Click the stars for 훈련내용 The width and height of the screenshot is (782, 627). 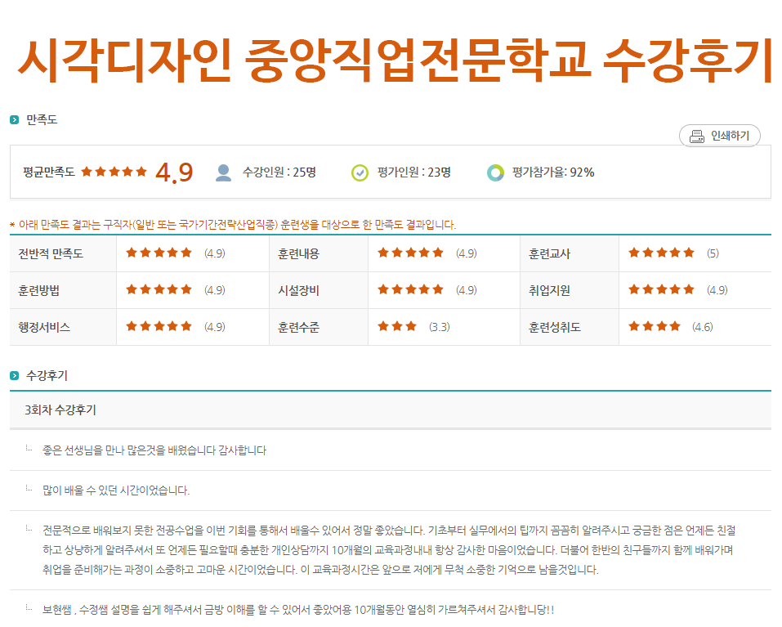pos(410,253)
